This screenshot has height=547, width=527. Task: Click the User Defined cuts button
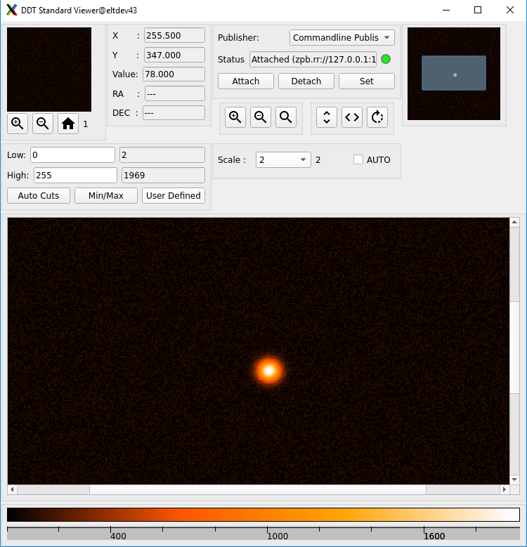[x=174, y=196]
